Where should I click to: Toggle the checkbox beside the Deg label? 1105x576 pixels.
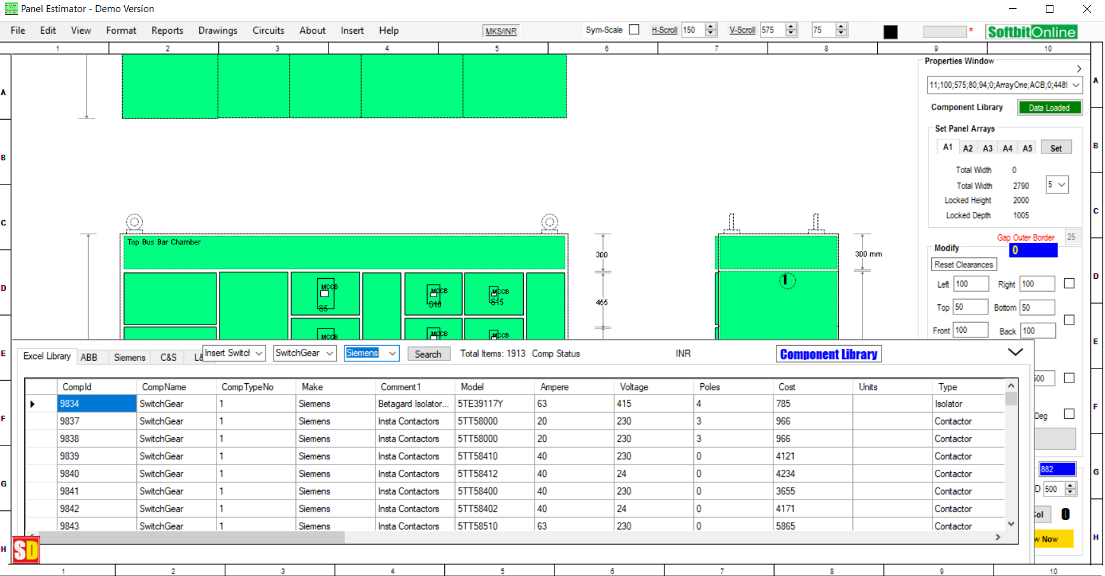[x=1069, y=414]
